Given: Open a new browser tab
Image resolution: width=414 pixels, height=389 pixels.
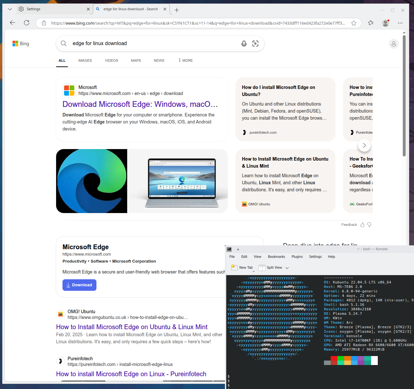Looking at the screenshot, I should click(177, 10).
